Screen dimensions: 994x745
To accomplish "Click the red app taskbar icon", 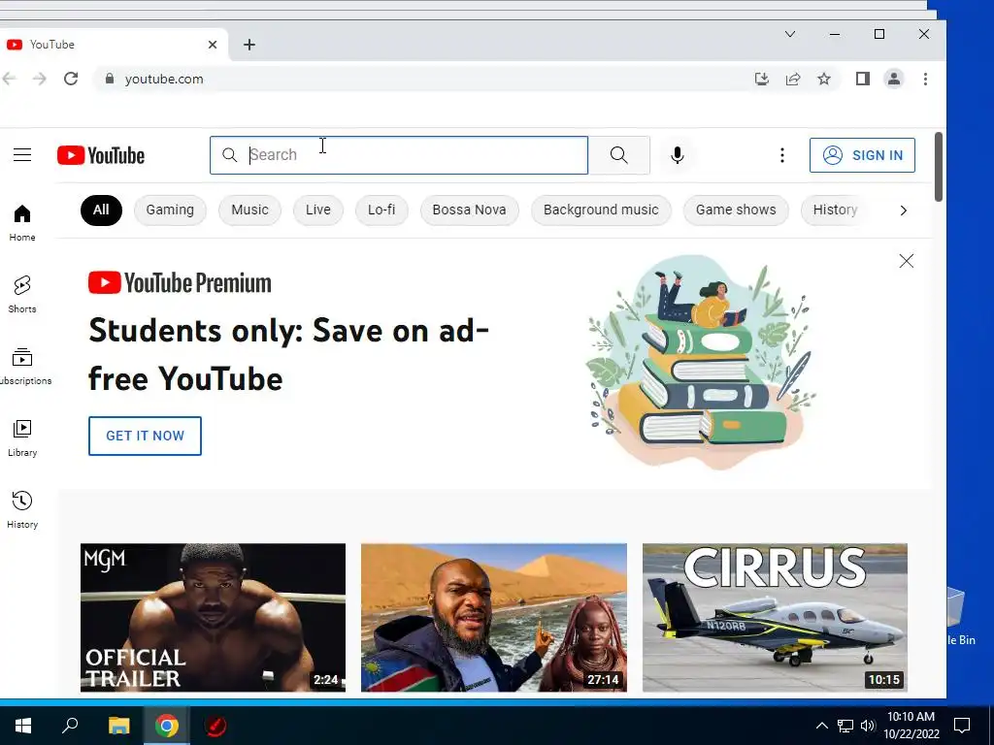I will 215,726.
